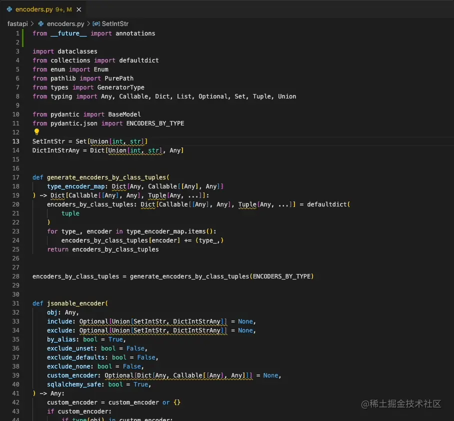Click 'defaultdict' on line 4
454x421 pixels.
(139, 60)
